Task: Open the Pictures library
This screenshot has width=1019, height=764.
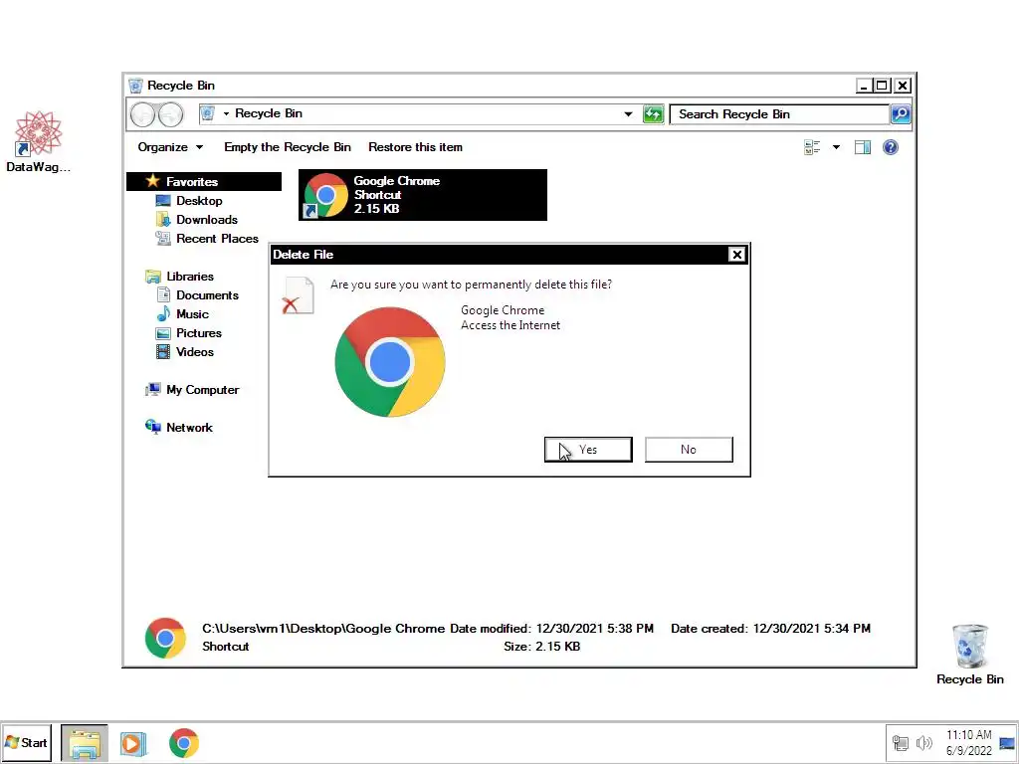Action: click(x=199, y=332)
